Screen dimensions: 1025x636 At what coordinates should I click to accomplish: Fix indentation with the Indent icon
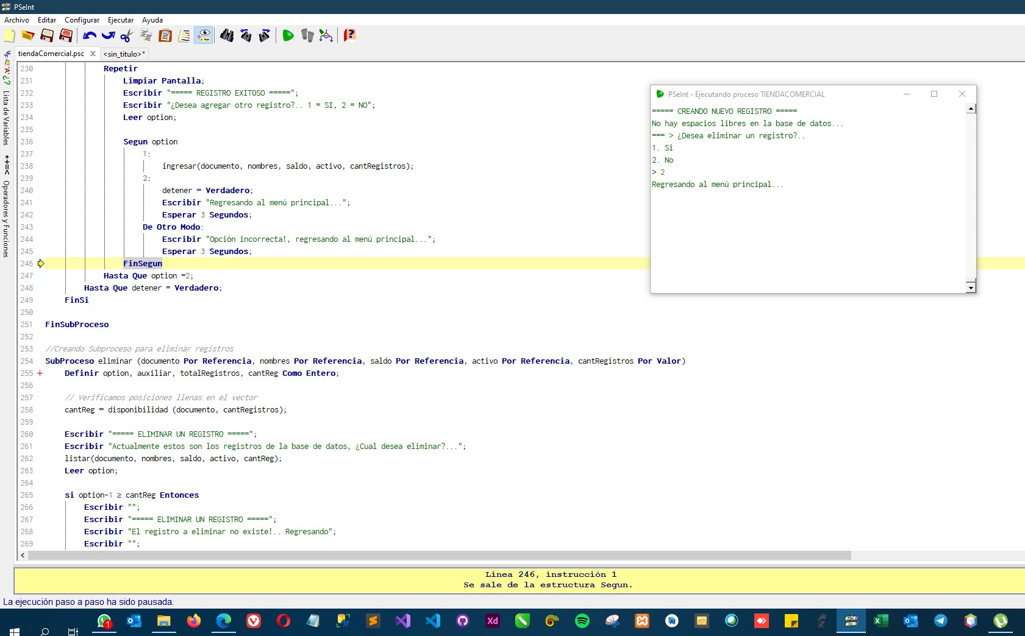click(184, 36)
